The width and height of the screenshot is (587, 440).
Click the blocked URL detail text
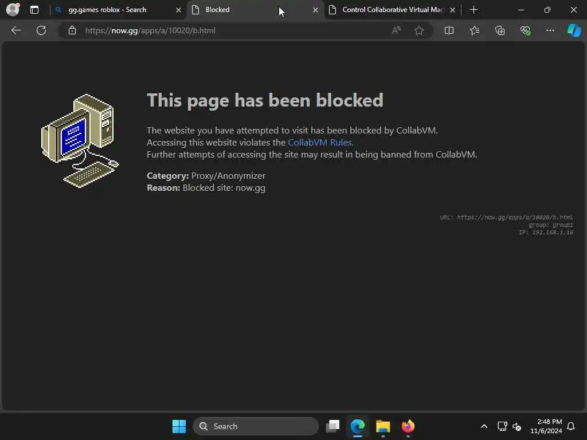click(507, 217)
